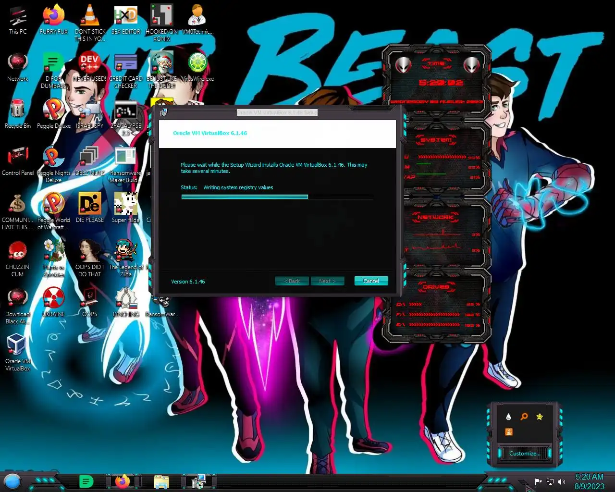Select the VLC cone desktop icon
Image resolution: width=615 pixels, height=492 pixels.
[89, 22]
